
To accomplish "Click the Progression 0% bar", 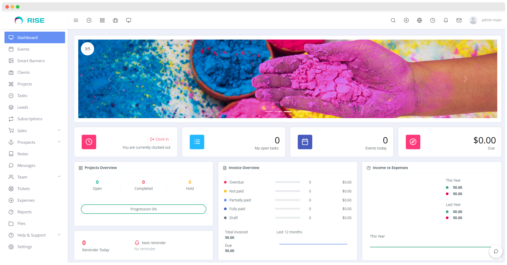I will coord(144,209).
